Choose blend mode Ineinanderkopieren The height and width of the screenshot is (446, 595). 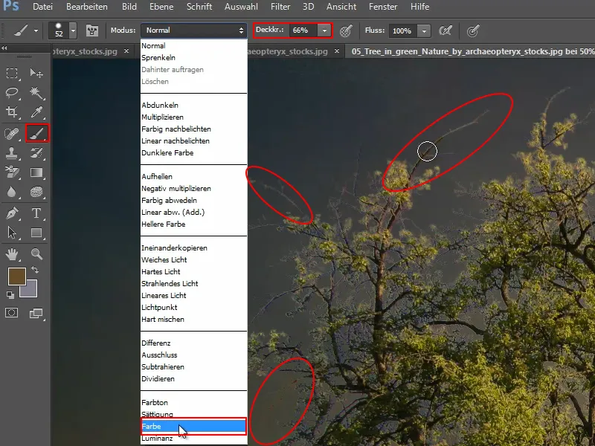(x=193, y=248)
